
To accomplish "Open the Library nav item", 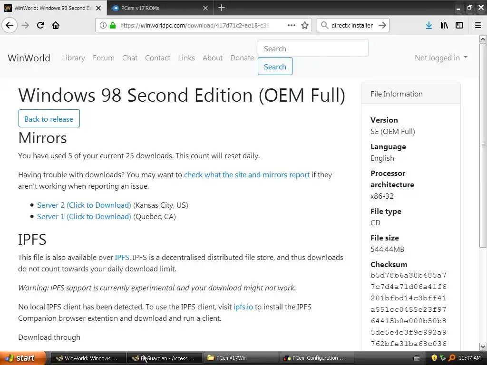I will (x=73, y=58).
